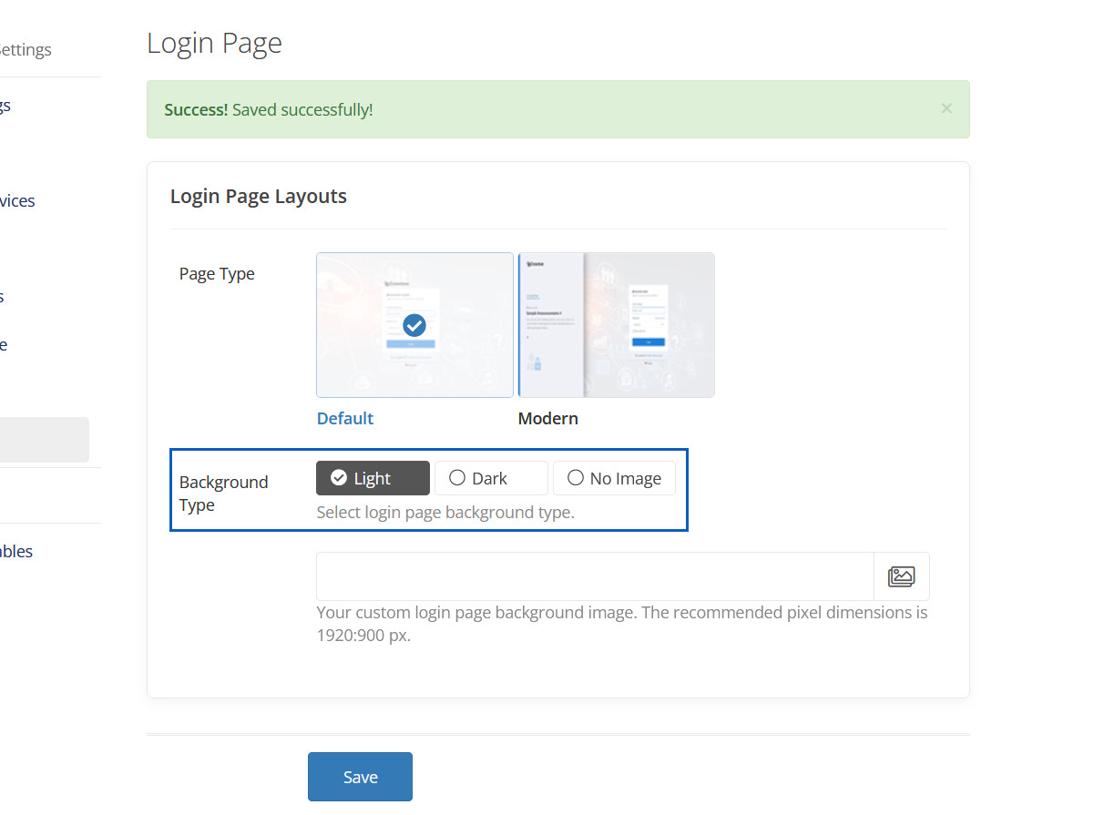Click the Background Type field label
1094x815 pixels.
(x=223, y=494)
